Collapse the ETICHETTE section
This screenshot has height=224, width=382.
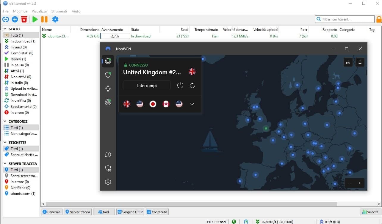pyautogui.click(x=5, y=143)
